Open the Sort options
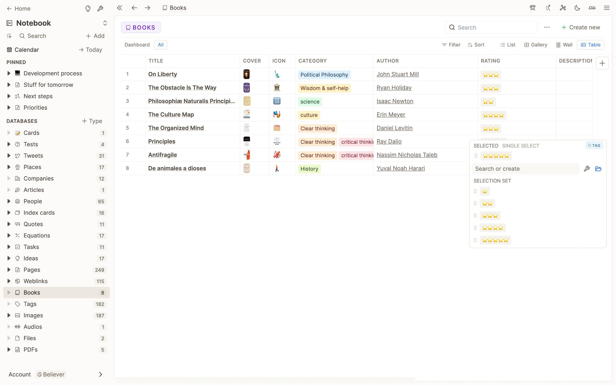 click(x=476, y=45)
